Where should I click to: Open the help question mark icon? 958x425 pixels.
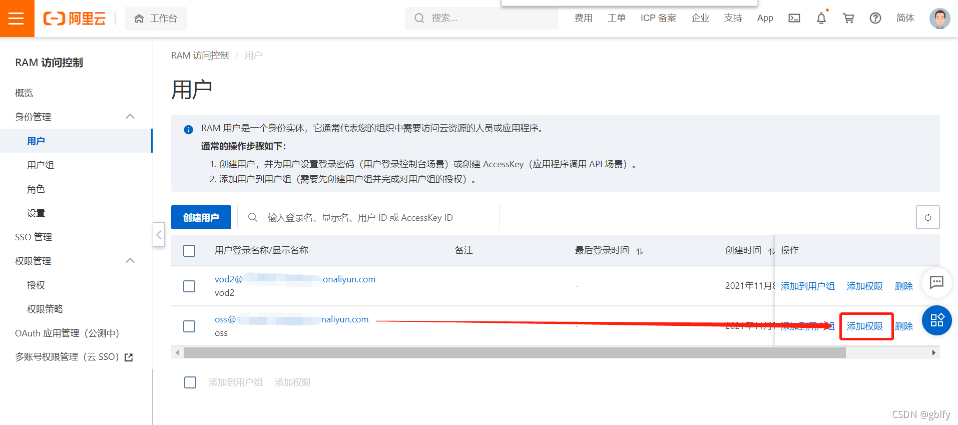click(x=875, y=19)
